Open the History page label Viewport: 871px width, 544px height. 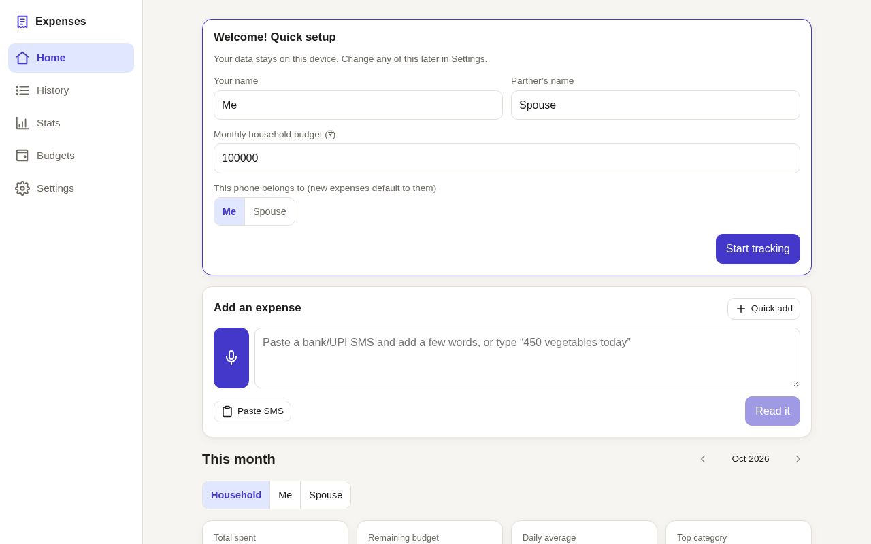pyautogui.click(x=53, y=90)
